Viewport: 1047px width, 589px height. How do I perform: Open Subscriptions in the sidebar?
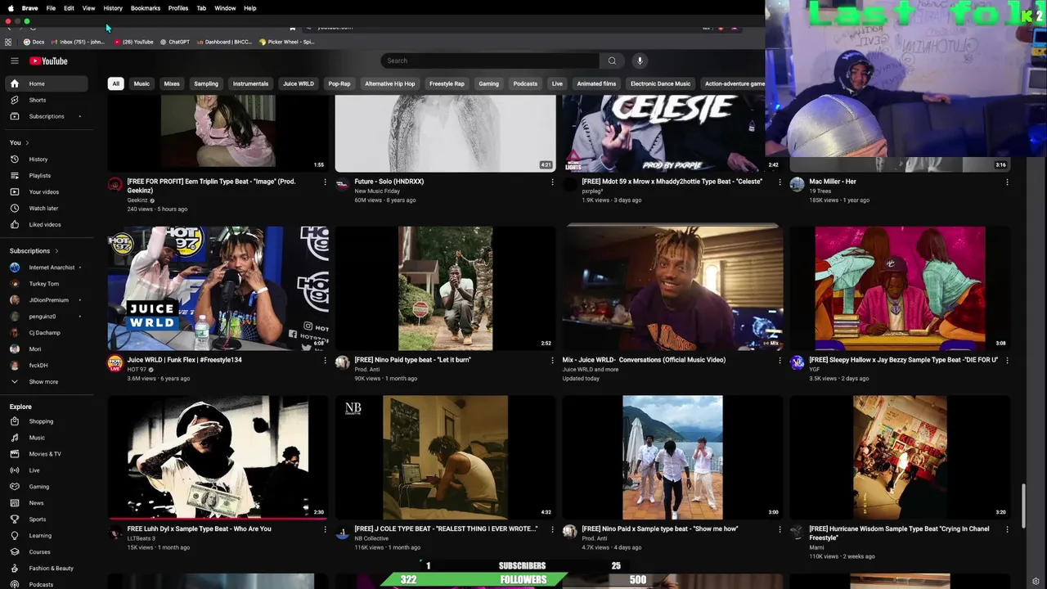coord(46,116)
